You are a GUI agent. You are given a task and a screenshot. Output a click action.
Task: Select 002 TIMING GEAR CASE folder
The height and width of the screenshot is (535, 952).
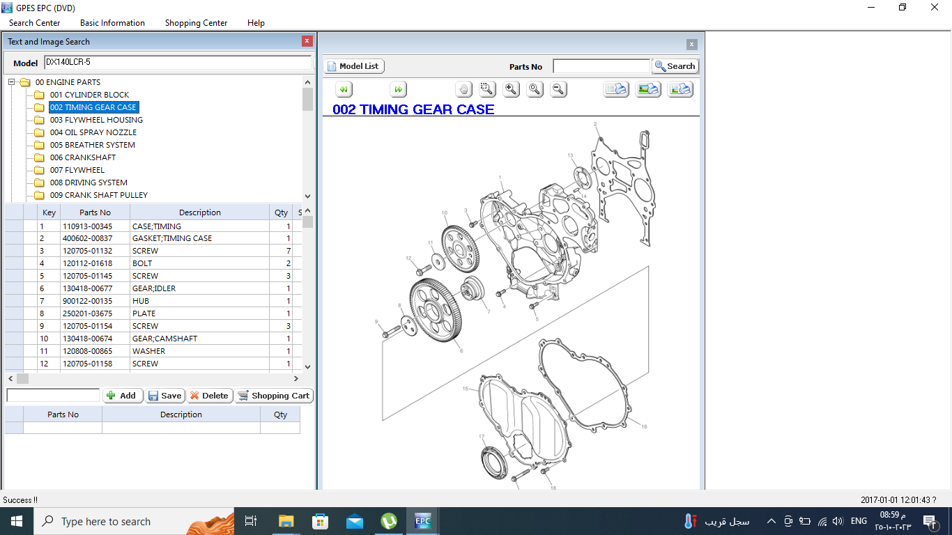[93, 107]
